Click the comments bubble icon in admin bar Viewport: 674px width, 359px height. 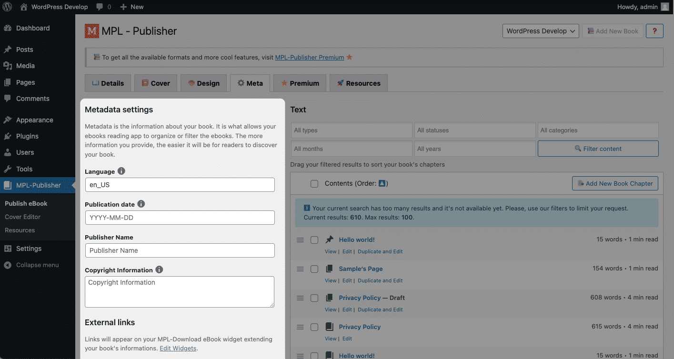[x=100, y=7]
